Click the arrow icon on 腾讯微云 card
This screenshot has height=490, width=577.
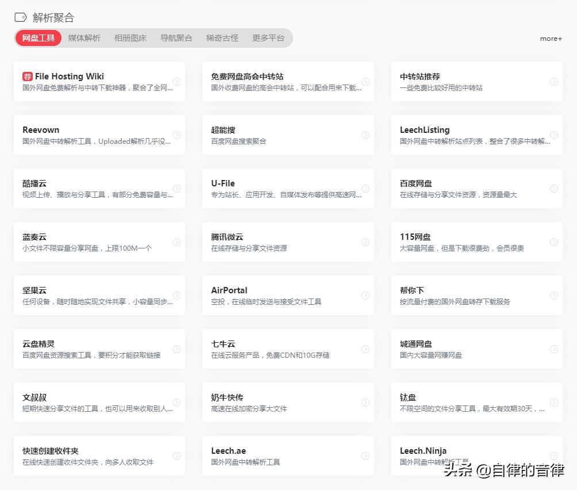(x=366, y=242)
